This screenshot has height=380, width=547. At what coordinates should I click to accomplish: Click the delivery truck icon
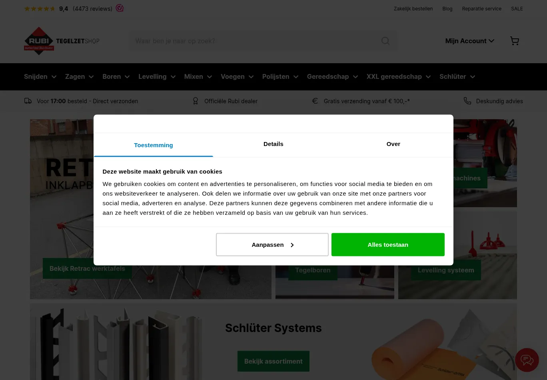(28, 101)
